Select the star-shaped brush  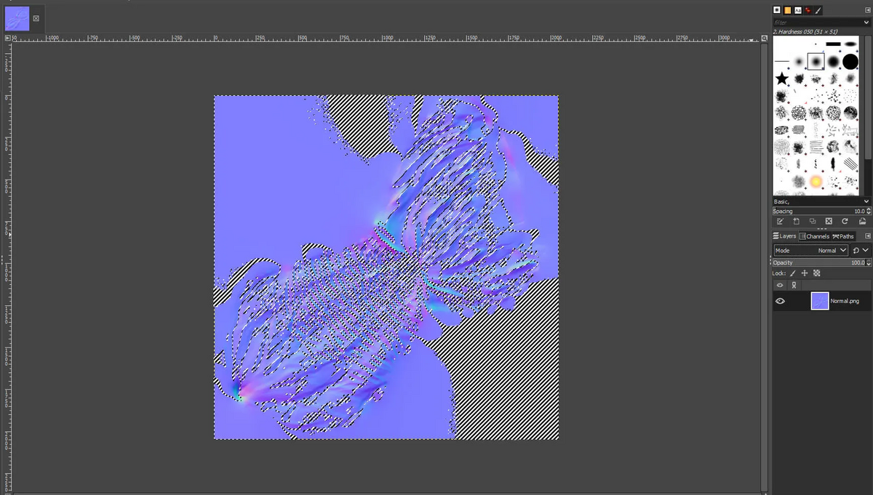coord(781,79)
